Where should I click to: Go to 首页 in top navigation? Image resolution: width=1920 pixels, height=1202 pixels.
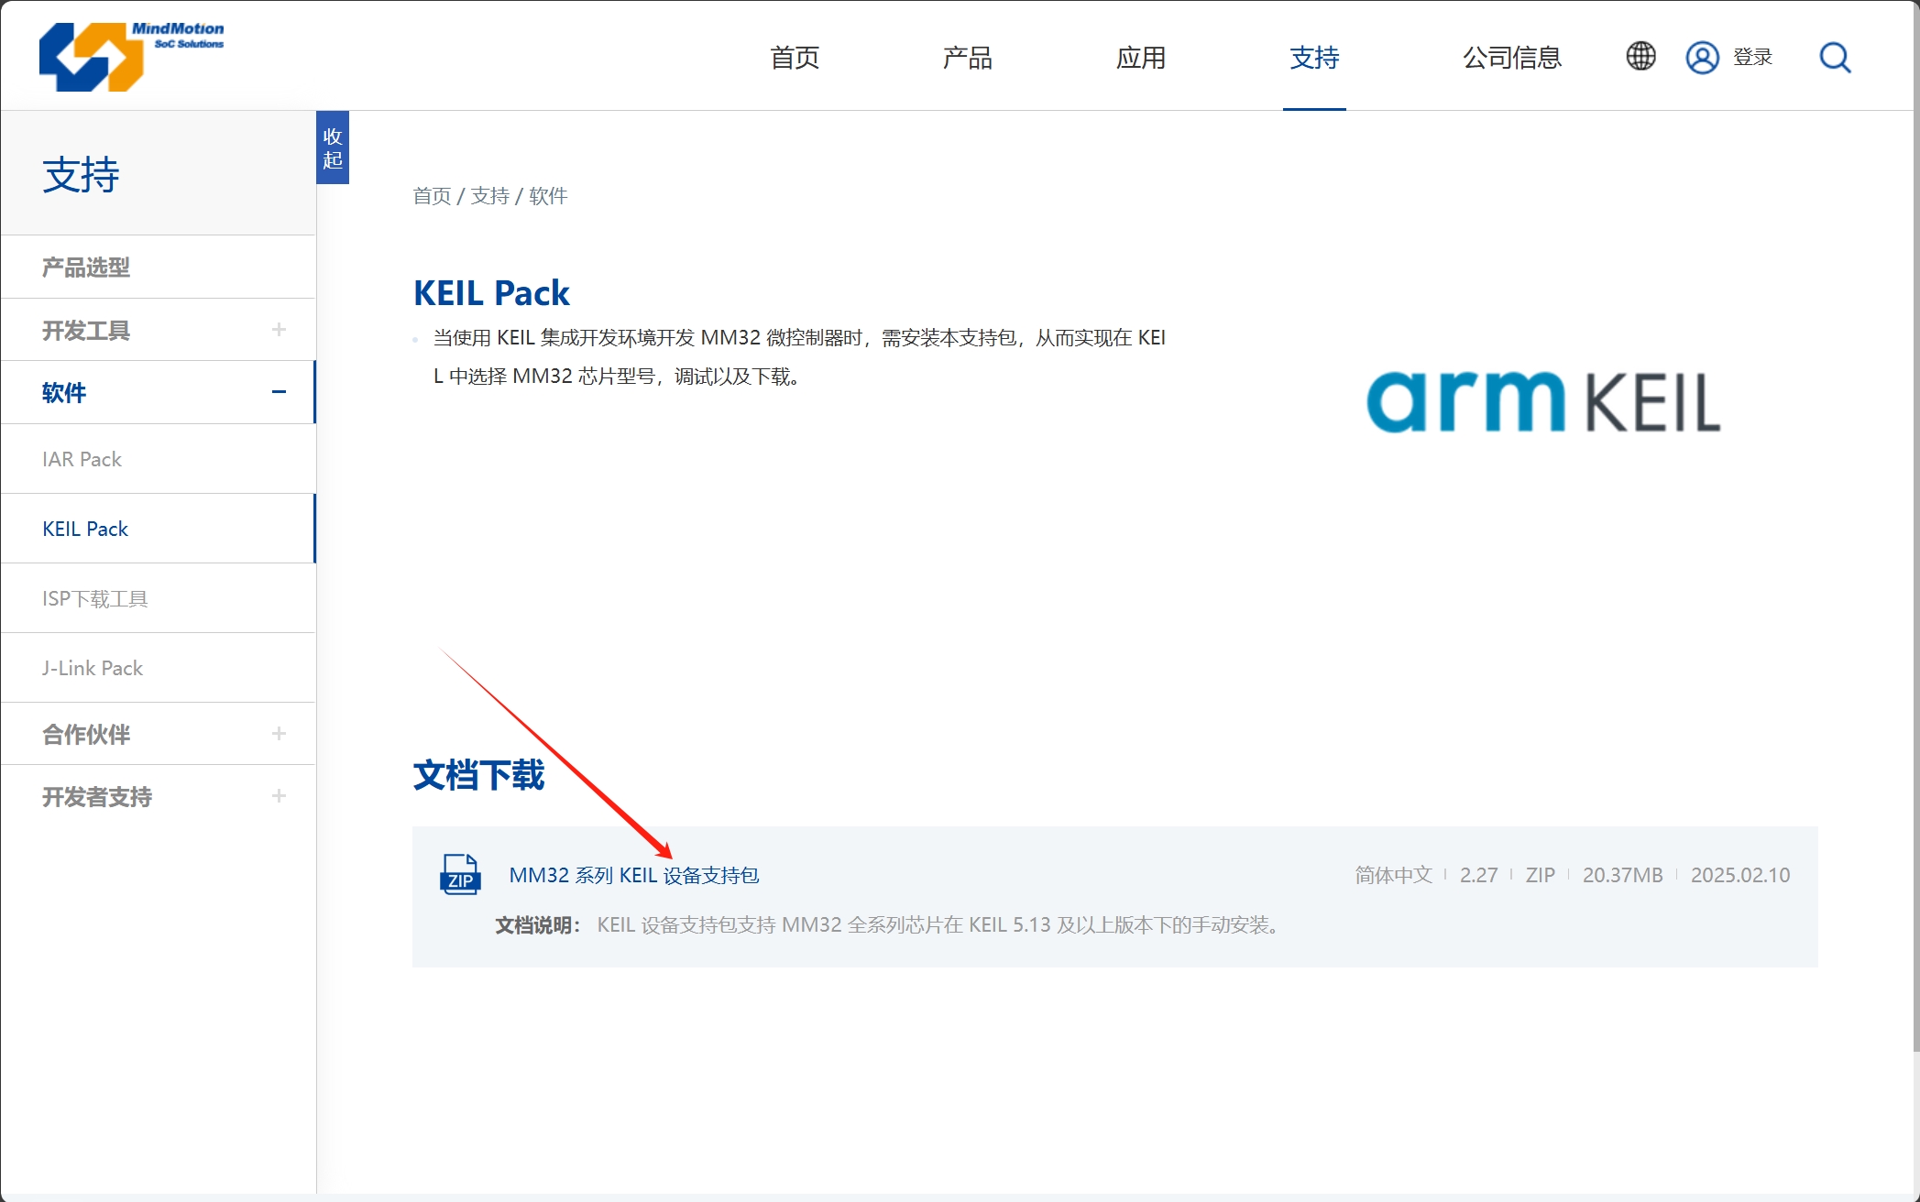(795, 58)
